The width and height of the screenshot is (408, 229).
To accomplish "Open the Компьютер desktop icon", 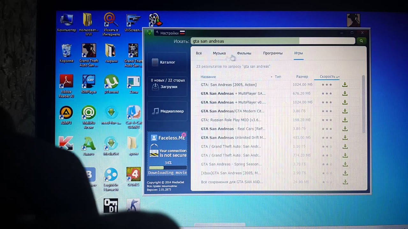I will pos(67,22).
